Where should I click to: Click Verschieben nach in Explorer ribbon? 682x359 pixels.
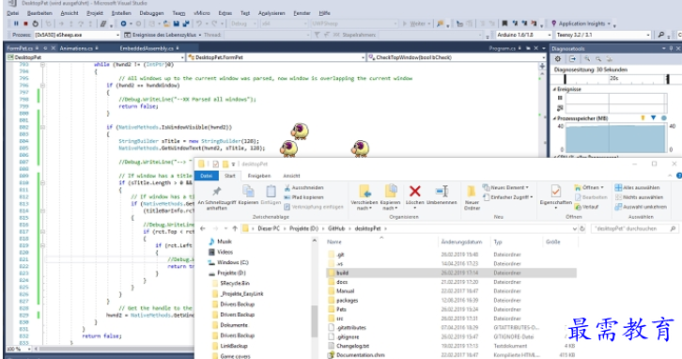pyautogui.click(x=364, y=197)
